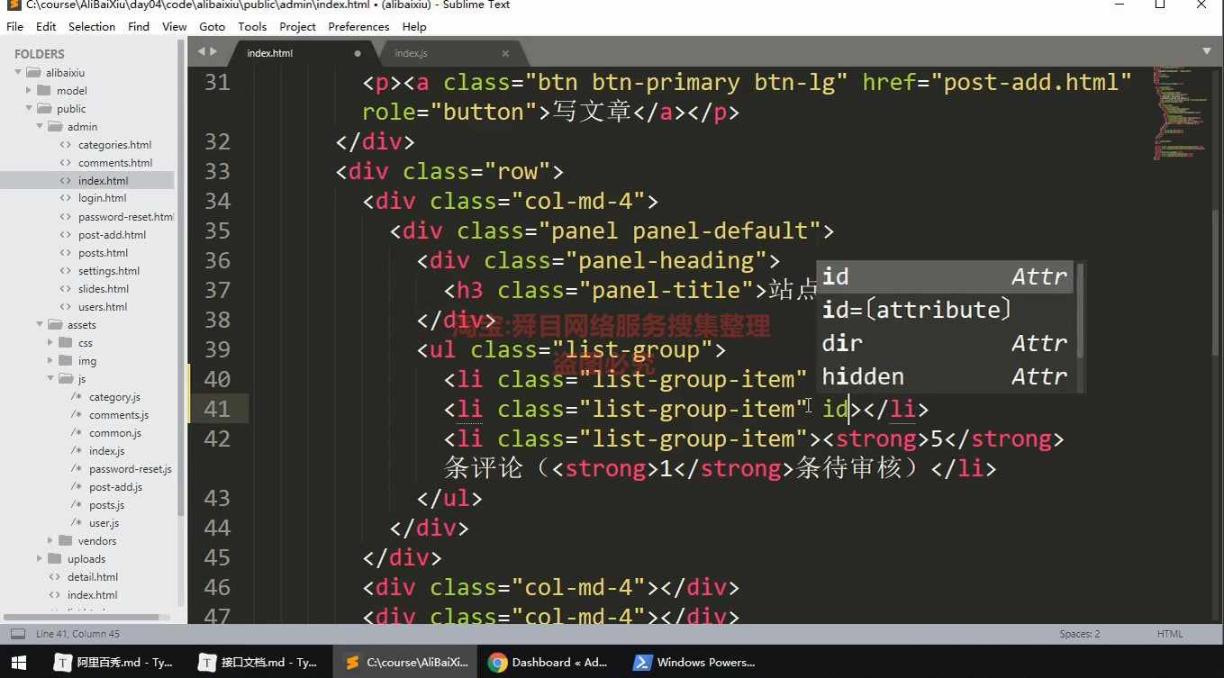Close the index.js tab
This screenshot has width=1224, height=678.
[505, 53]
